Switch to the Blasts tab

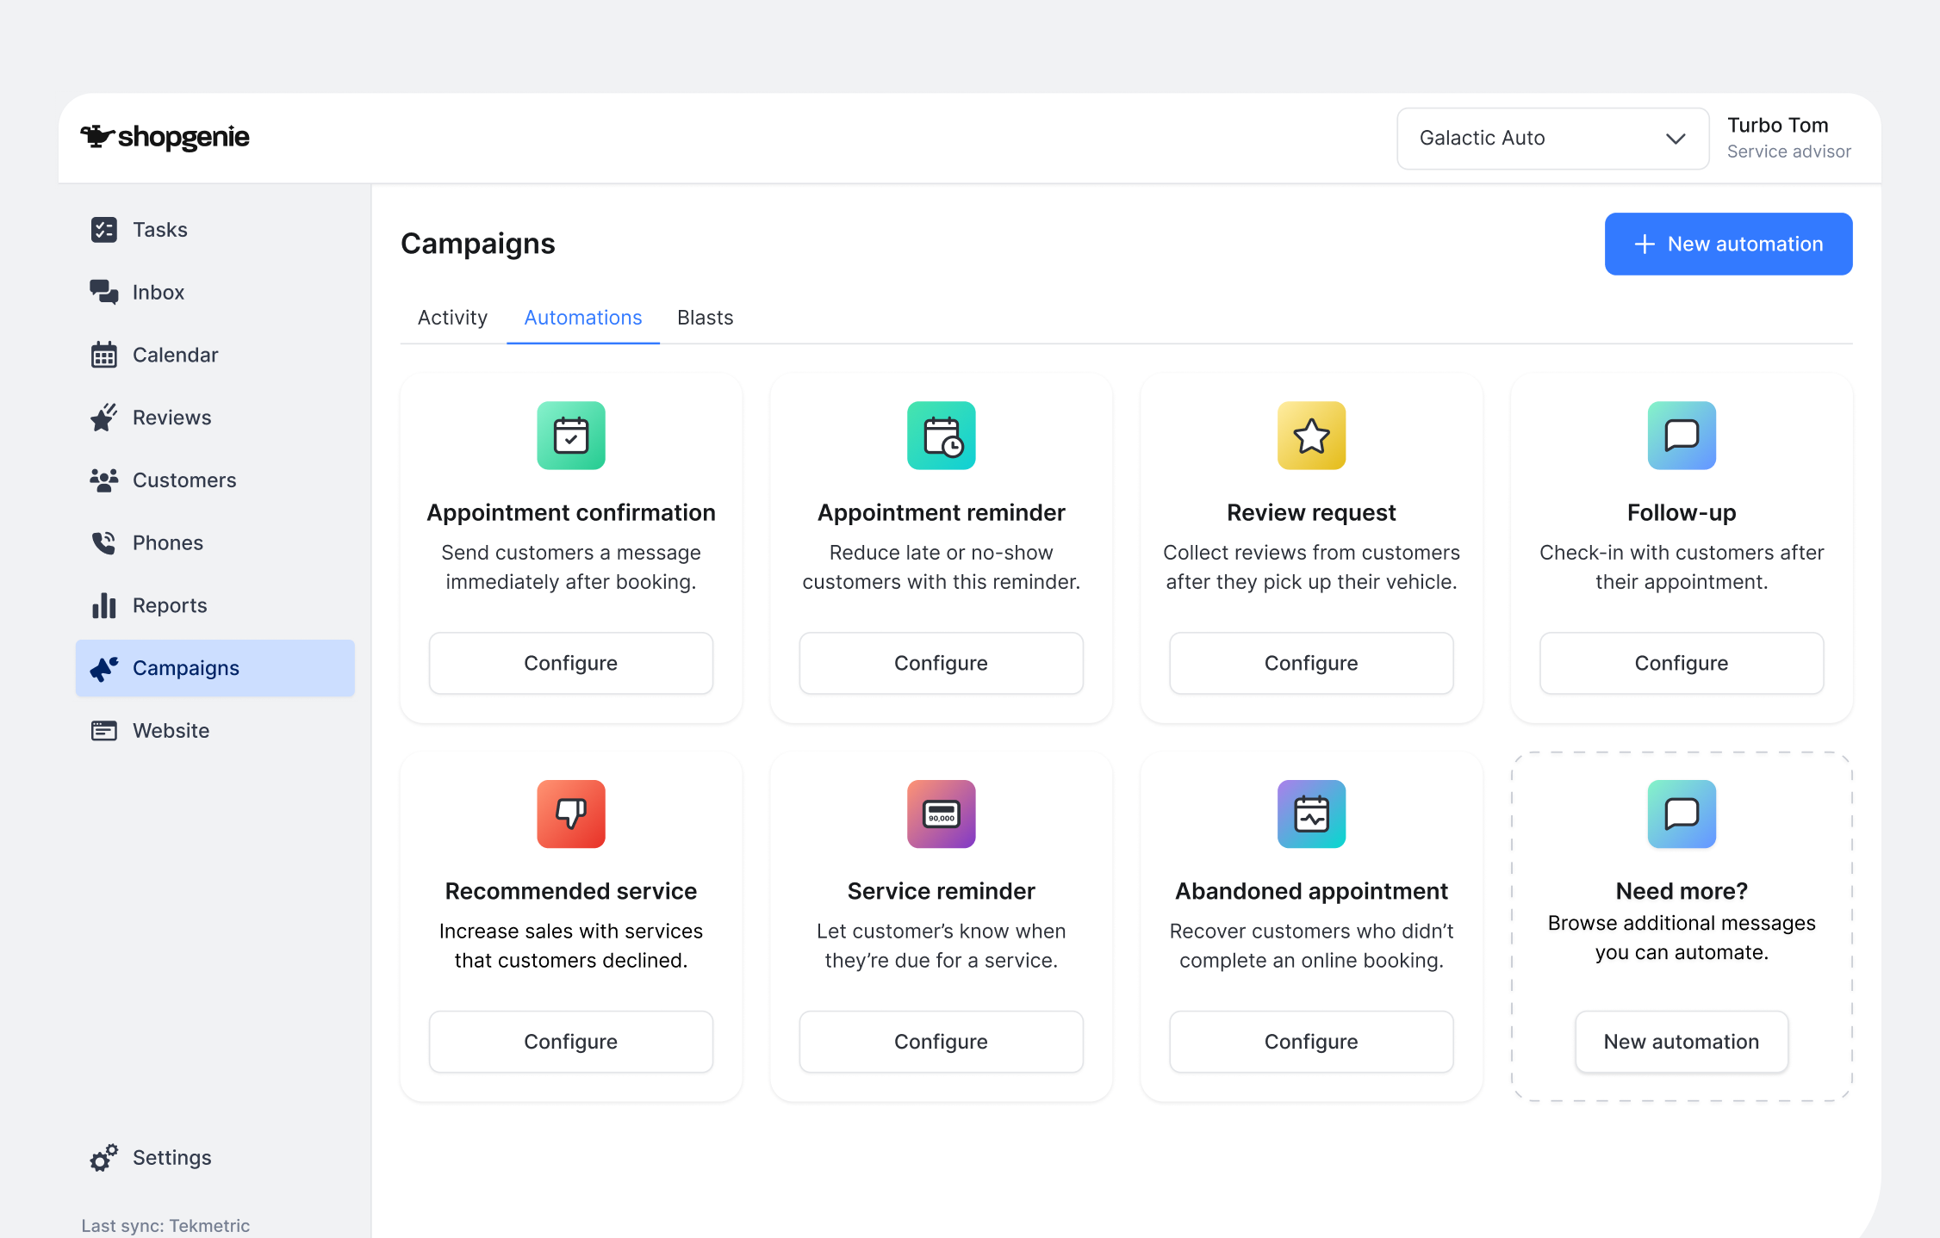tap(705, 318)
